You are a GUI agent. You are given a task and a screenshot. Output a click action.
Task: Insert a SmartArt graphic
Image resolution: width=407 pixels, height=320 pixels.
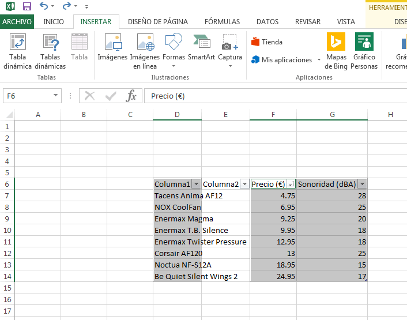click(201, 47)
